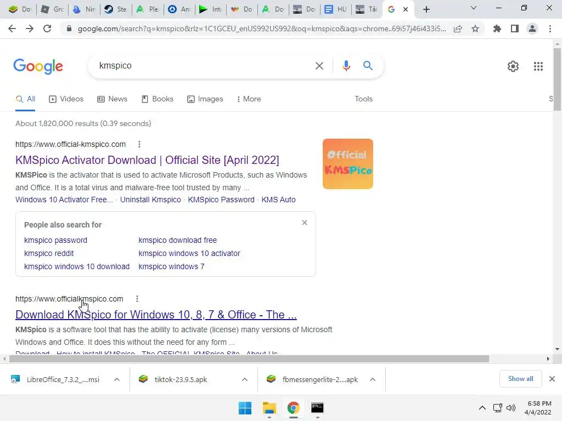
Task: Open a new browser tab
Action: pos(426,9)
